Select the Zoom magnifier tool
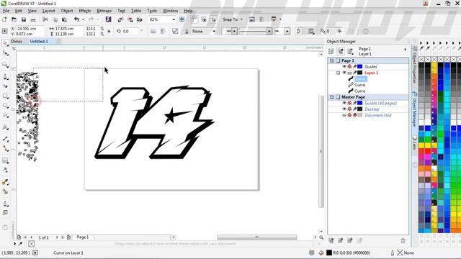461x259 pixels. click(5, 65)
